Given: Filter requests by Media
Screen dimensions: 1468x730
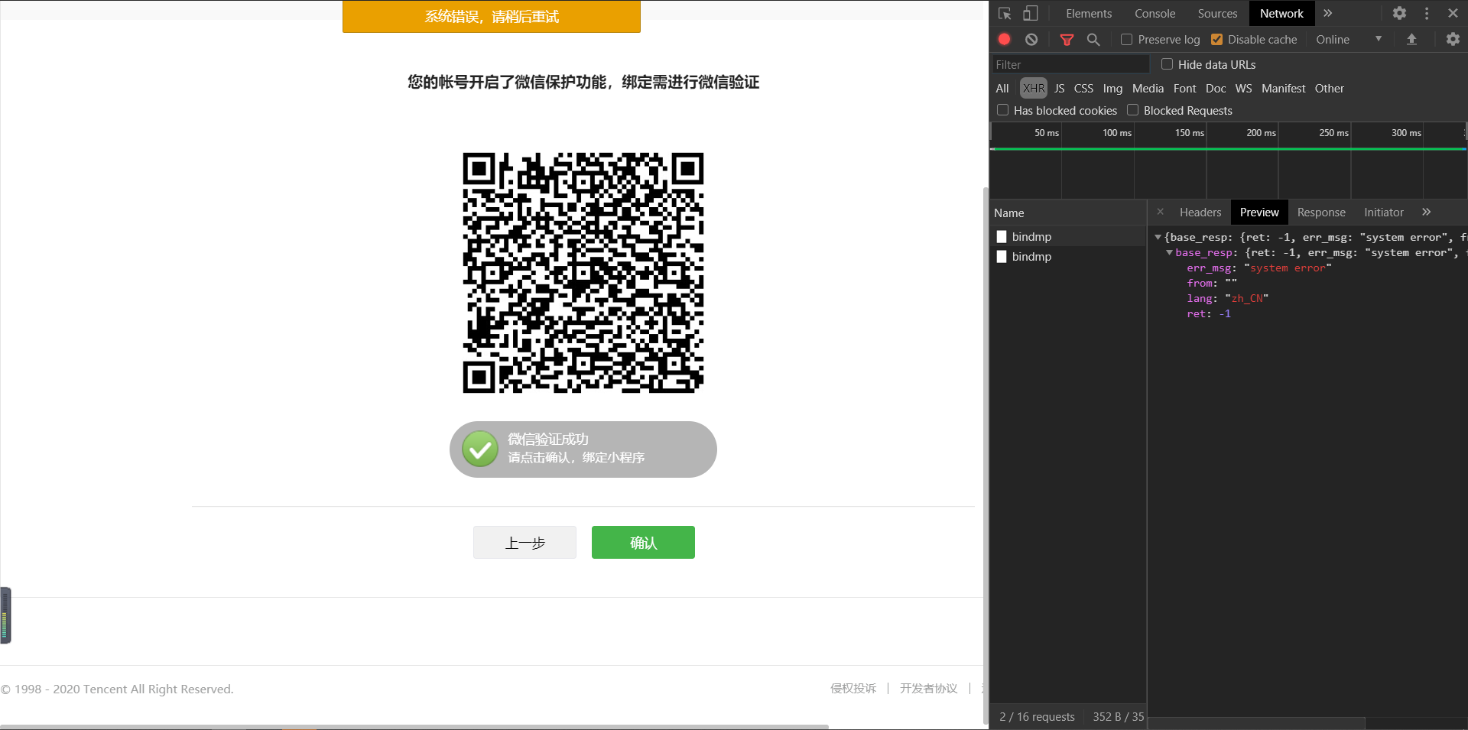Looking at the screenshot, I should point(1148,88).
